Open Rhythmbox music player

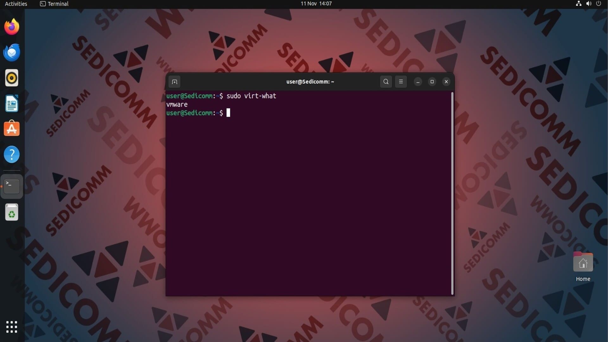coord(12,78)
